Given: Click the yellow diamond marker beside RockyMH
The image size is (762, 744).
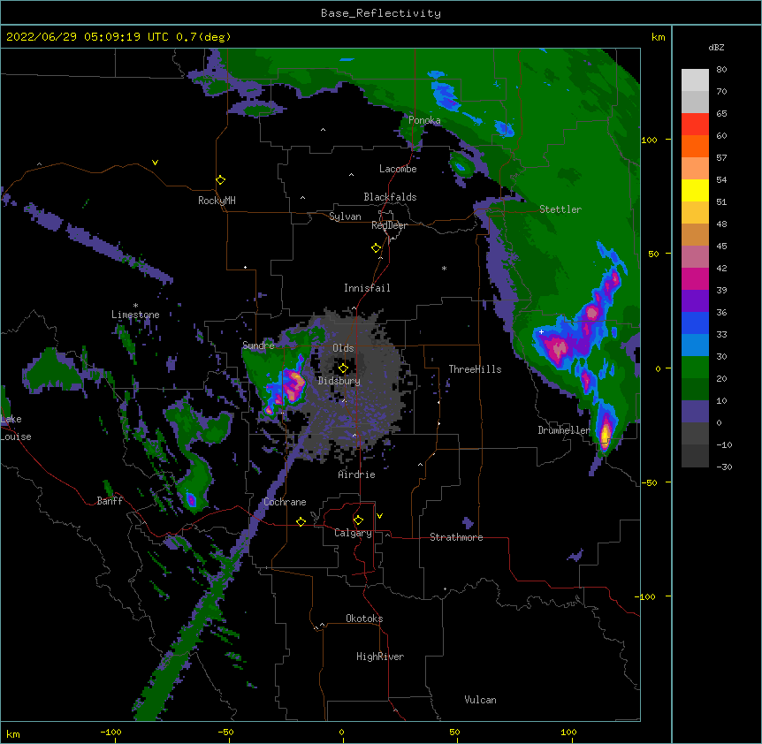Looking at the screenshot, I should coord(221,180).
